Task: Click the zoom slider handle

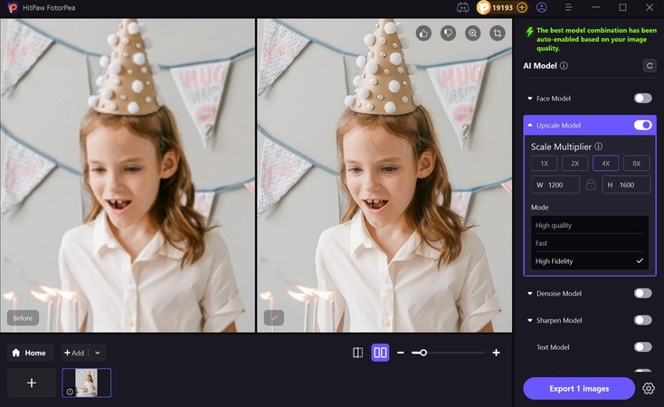Action: click(x=422, y=353)
